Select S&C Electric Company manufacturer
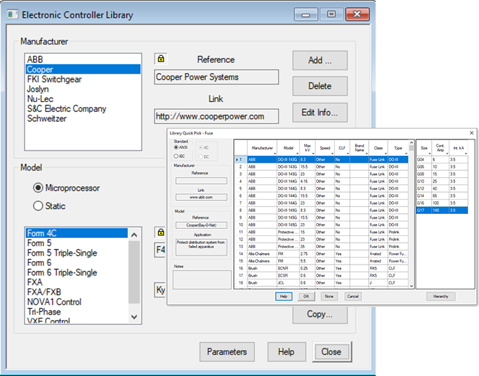The image size is (479, 376). pos(83,109)
